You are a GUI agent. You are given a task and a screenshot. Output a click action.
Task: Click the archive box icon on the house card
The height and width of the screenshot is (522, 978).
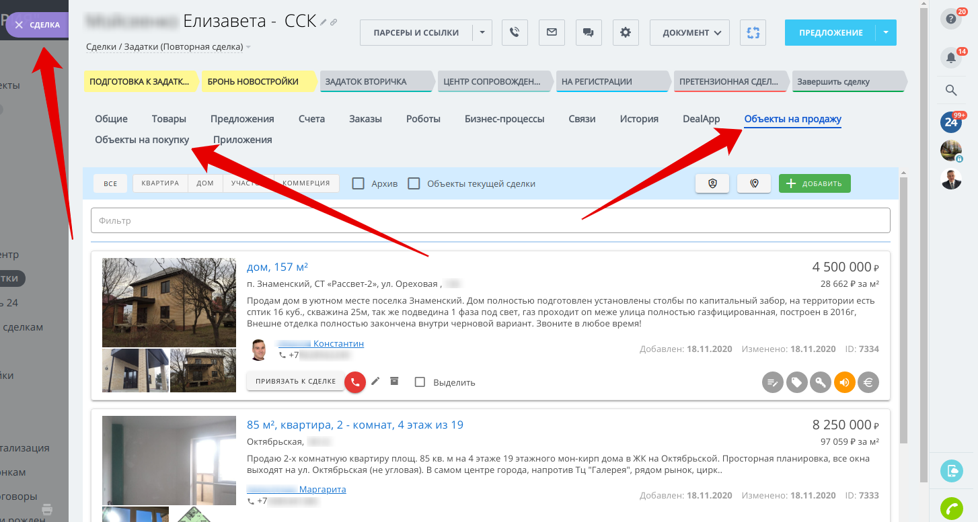395,382
